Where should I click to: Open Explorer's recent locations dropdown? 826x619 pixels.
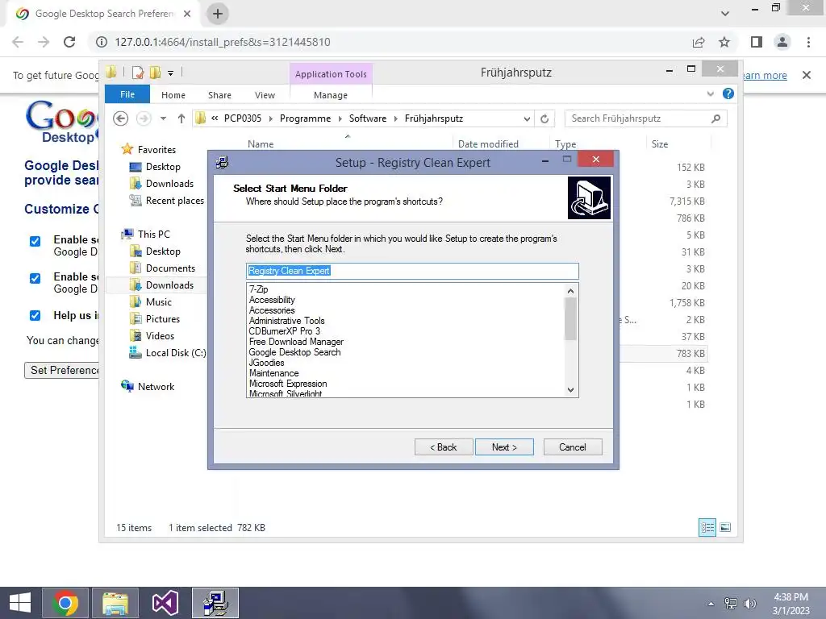[163, 118]
